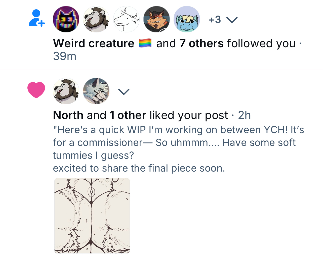
Task: Open the gray wolf with glasses avatar
Action: pos(96,91)
